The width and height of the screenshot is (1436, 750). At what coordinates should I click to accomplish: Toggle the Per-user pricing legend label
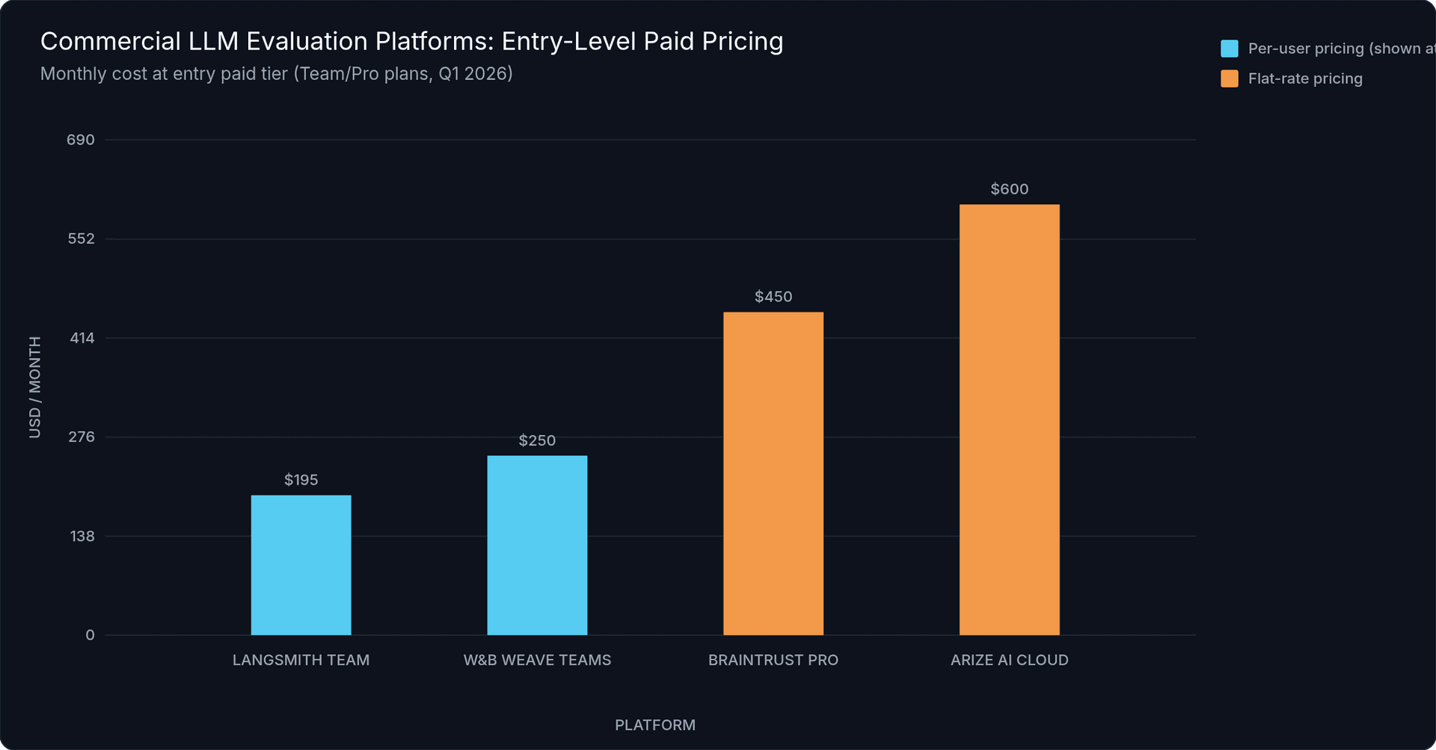tap(1342, 49)
